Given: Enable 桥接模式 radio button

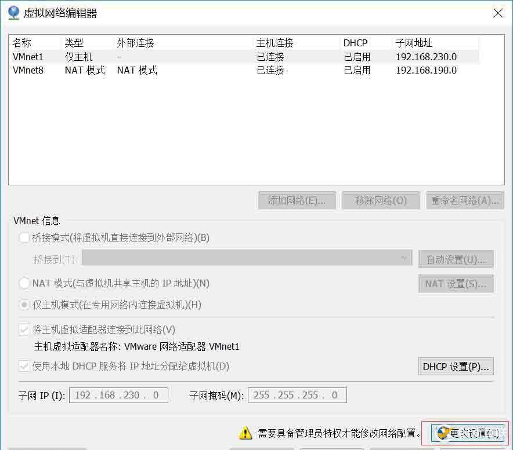Looking at the screenshot, I should click(23, 237).
